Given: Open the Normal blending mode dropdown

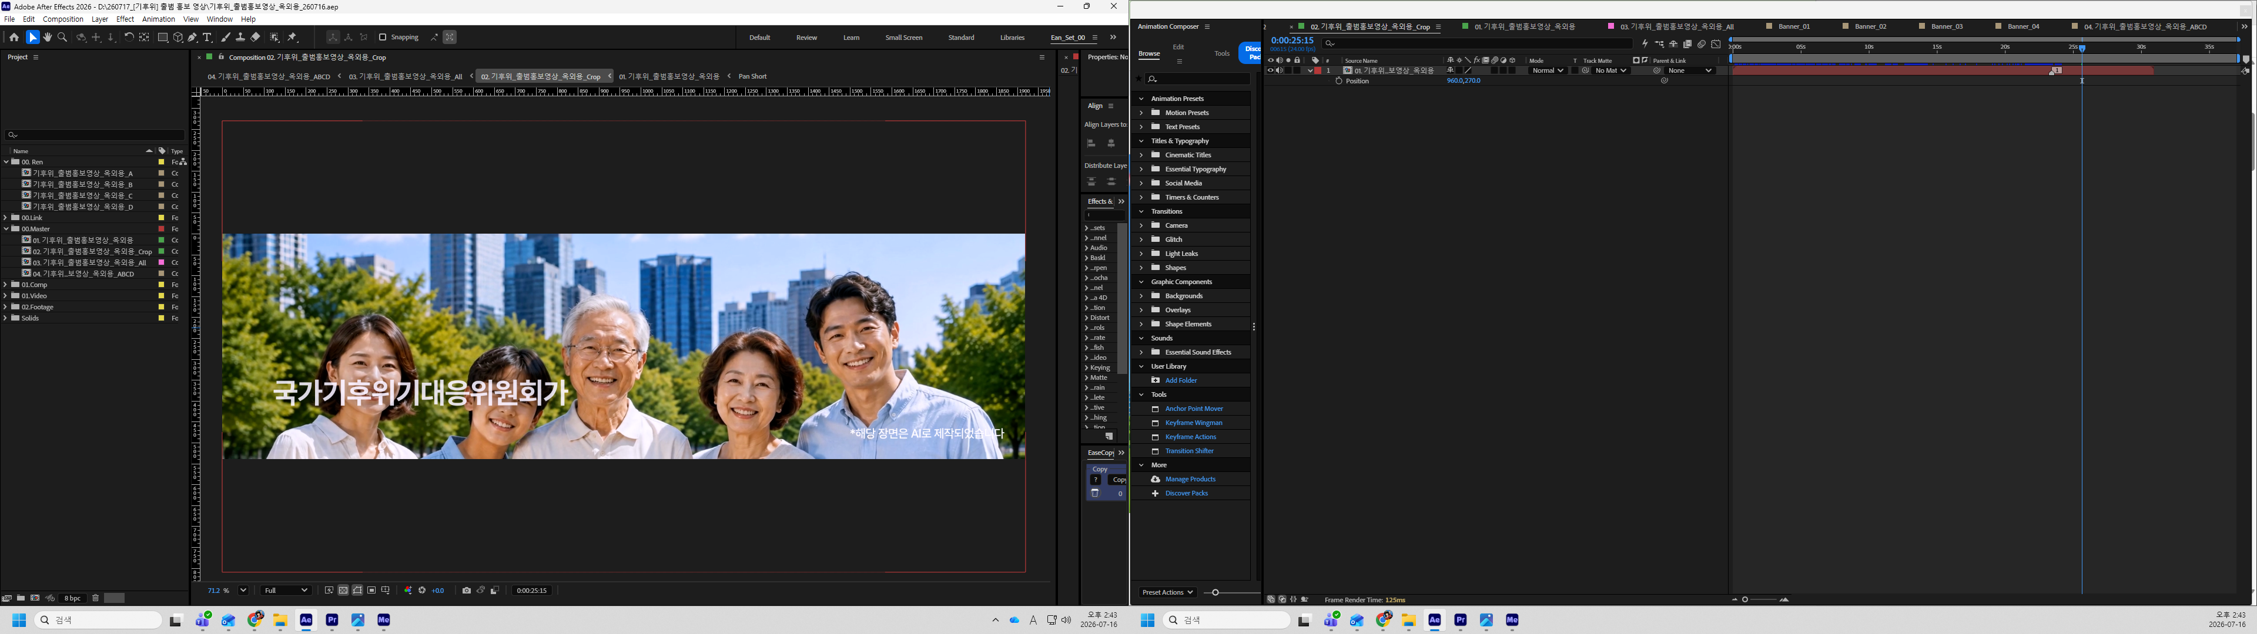Looking at the screenshot, I should (1548, 70).
